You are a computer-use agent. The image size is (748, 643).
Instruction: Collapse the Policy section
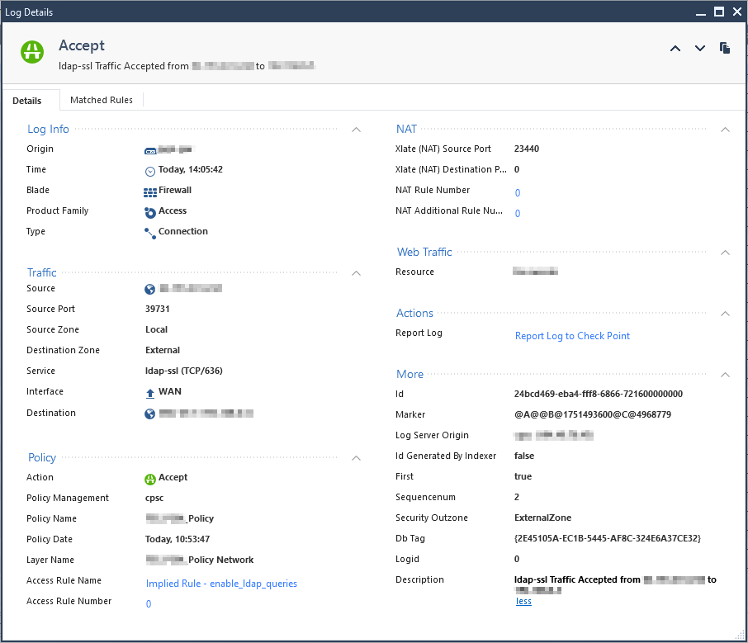point(357,458)
